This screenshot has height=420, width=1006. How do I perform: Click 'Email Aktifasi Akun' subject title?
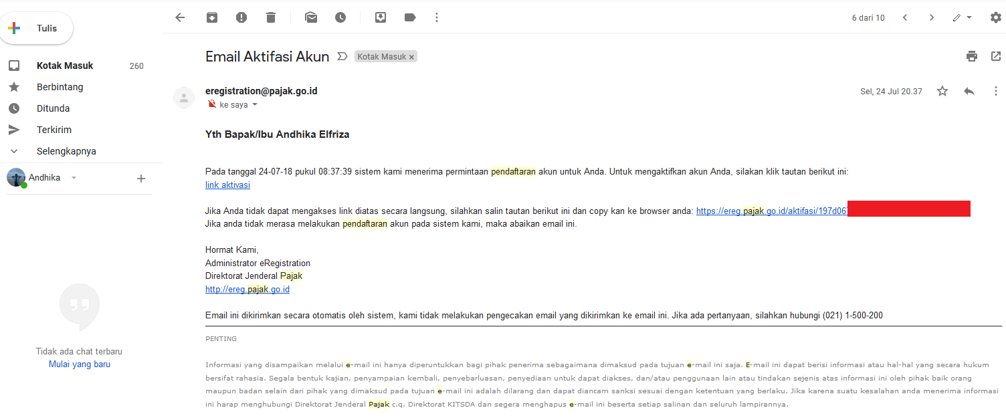point(268,57)
